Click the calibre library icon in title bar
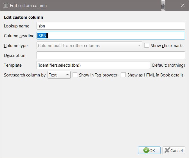189x158 pixels. coord(5,5)
